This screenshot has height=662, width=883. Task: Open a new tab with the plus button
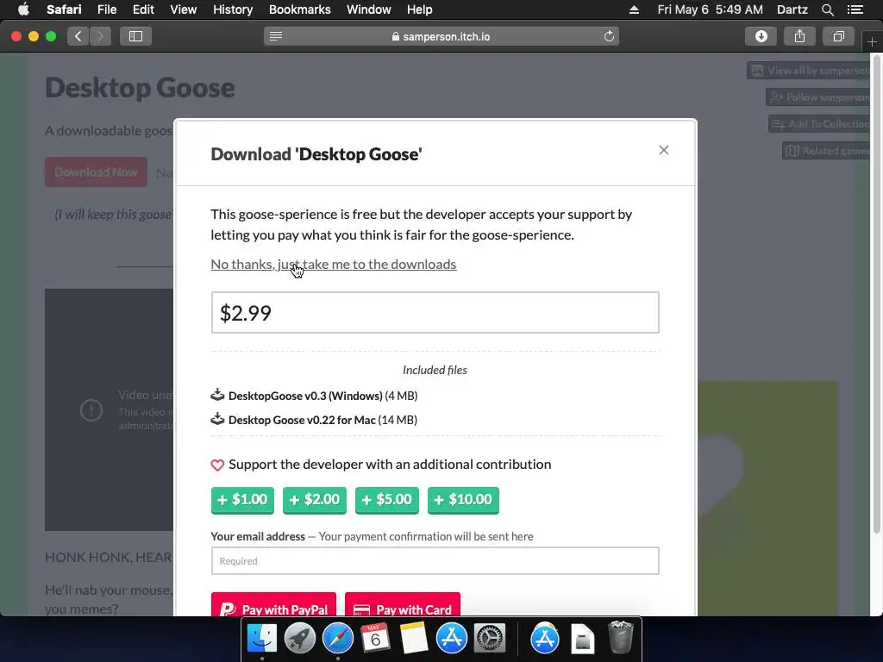click(872, 41)
